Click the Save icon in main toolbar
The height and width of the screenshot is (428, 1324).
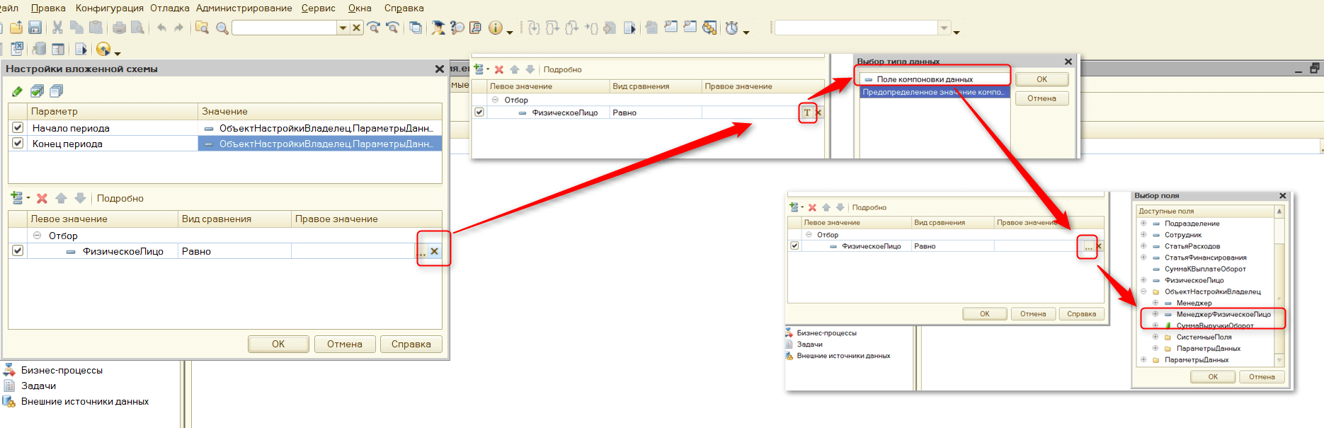35,28
